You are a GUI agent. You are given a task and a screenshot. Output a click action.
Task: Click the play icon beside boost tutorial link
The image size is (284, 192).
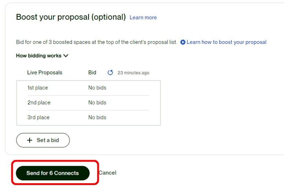pos(183,42)
